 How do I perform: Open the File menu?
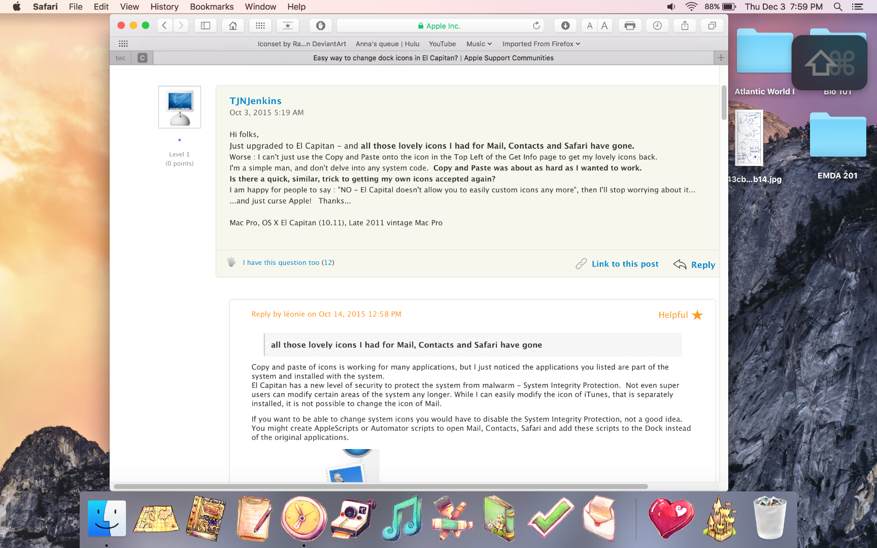[76, 7]
